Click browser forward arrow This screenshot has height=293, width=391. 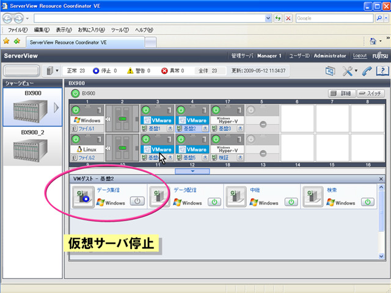click(19, 18)
